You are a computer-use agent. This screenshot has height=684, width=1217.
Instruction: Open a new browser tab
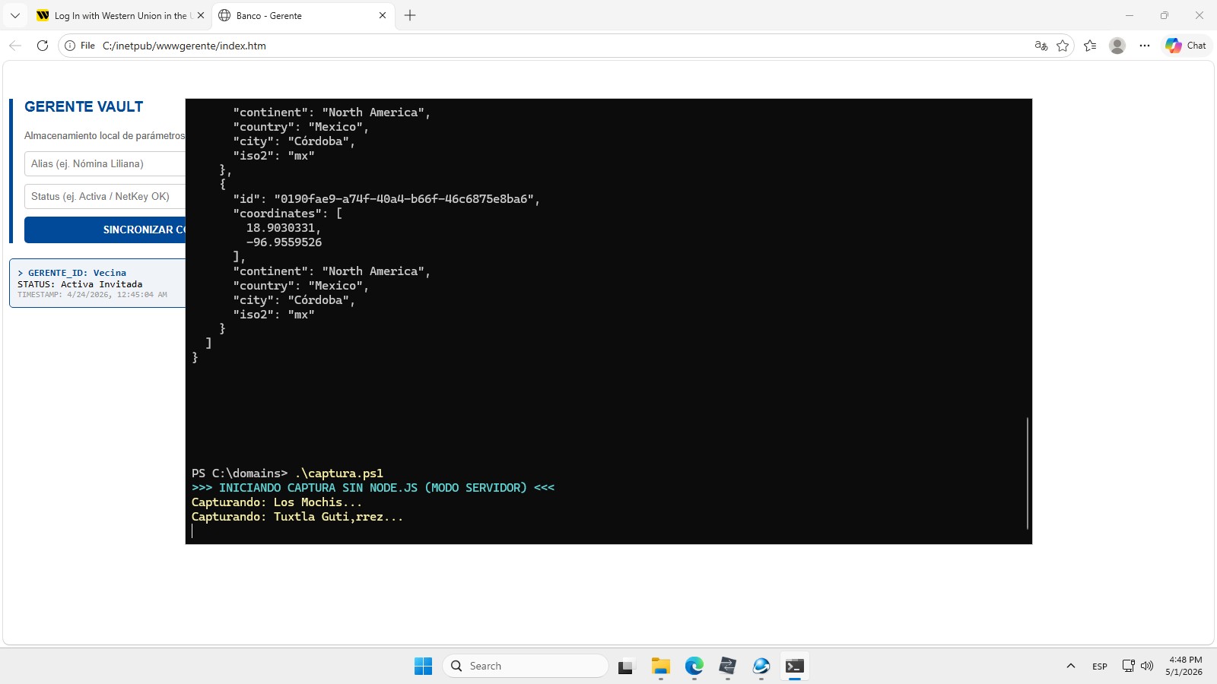click(410, 15)
